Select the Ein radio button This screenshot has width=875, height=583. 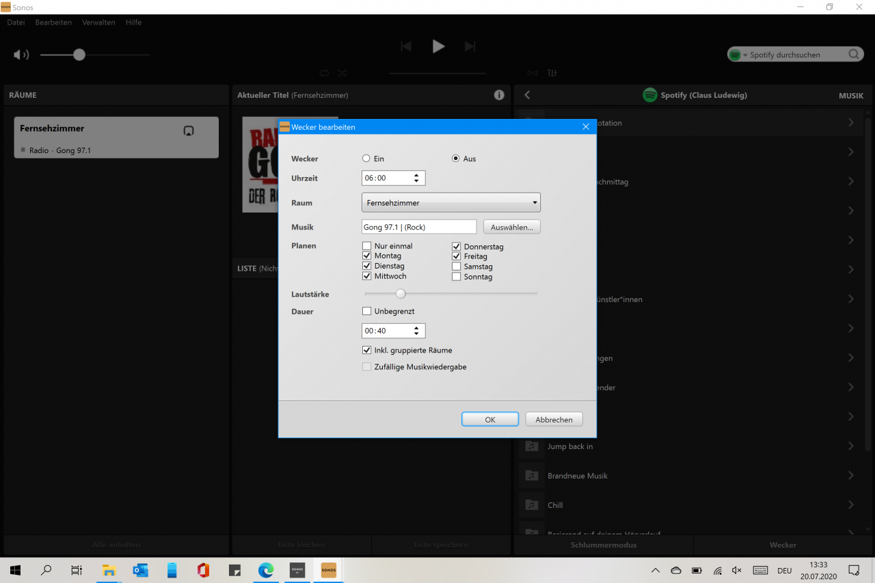(366, 159)
